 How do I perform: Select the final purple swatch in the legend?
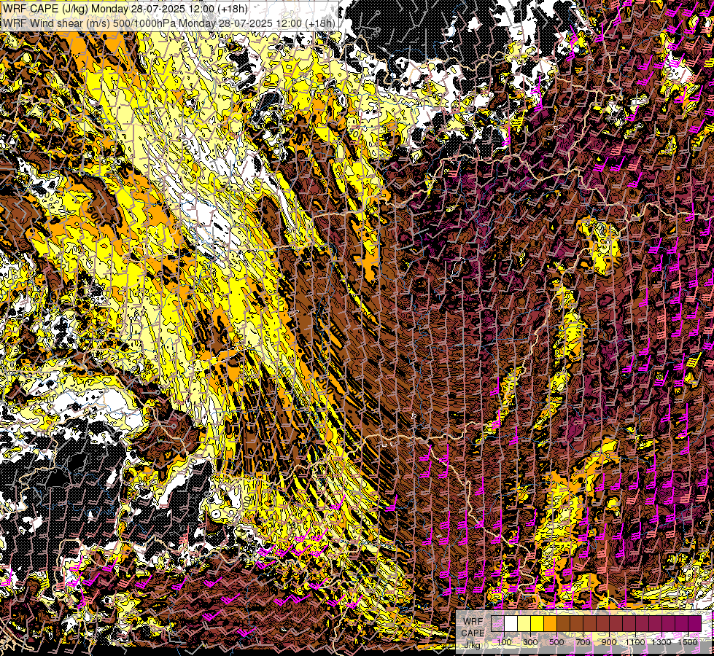[x=694, y=623]
